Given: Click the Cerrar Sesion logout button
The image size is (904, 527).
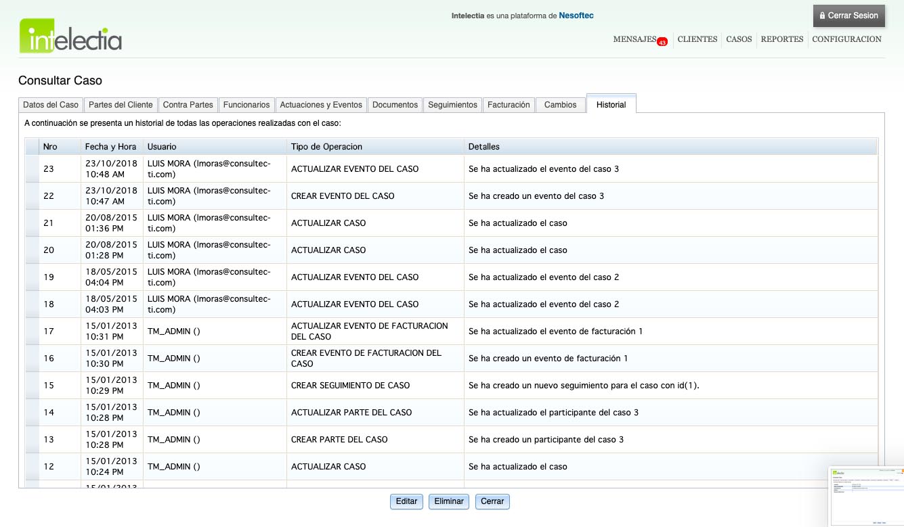Looking at the screenshot, I should click(848, 16).
